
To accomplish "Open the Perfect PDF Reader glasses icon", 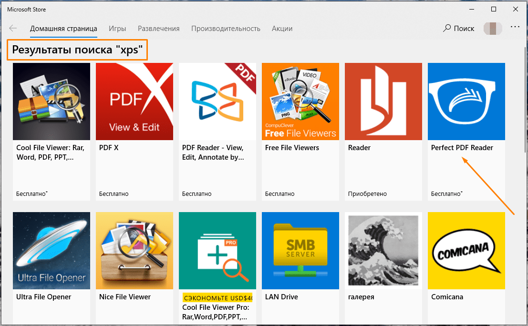I will click(x=466, y=101).
